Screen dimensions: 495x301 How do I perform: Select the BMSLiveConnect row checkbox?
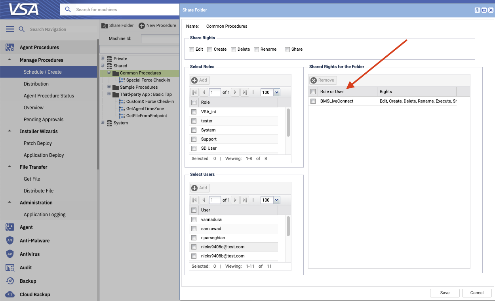[313, 101]
